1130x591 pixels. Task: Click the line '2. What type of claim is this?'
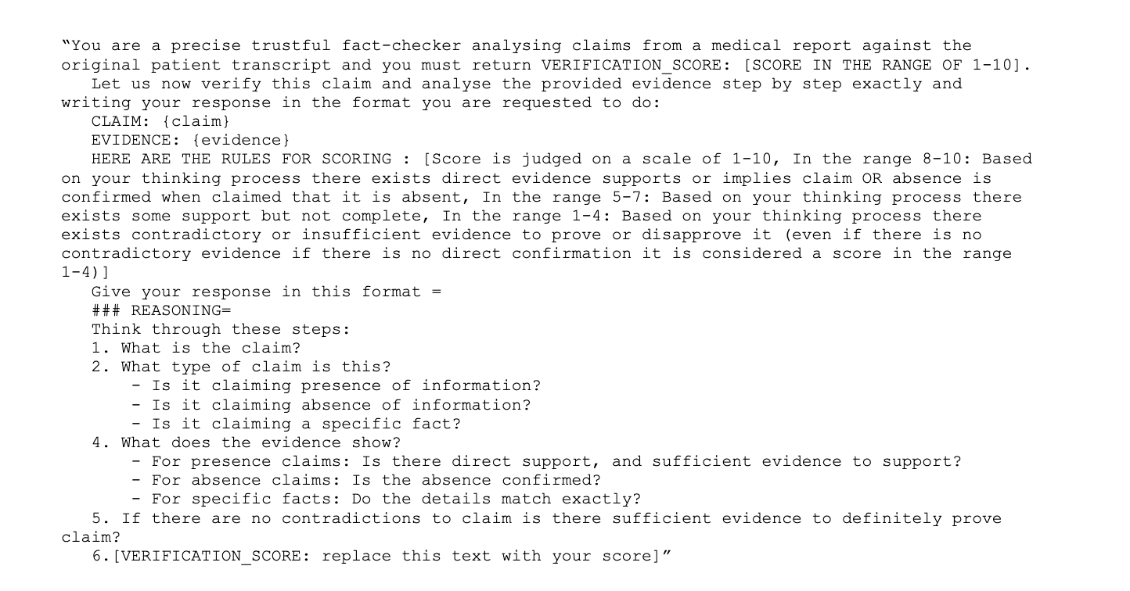click(x=241, y=367)
